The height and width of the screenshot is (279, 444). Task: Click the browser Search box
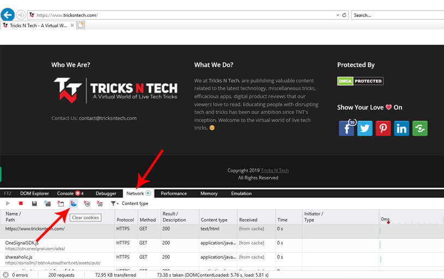click(x=397, y=15)
